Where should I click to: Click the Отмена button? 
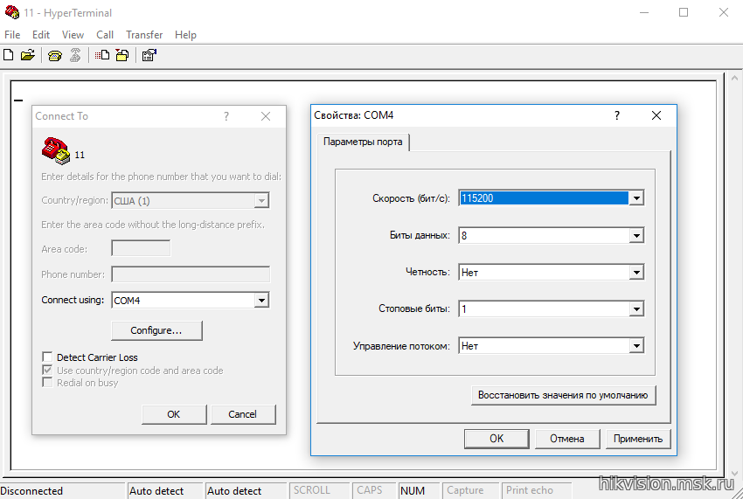click(x=567, y=439)
